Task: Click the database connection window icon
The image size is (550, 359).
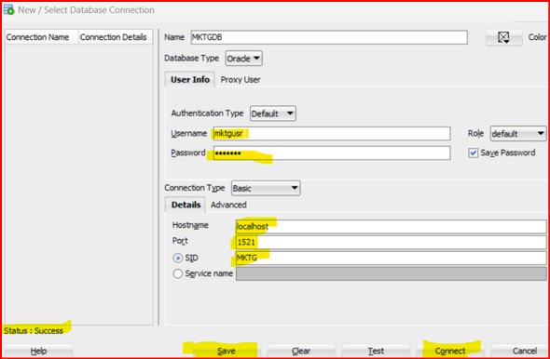Action: pyautogui.click(x=8, y=9)
